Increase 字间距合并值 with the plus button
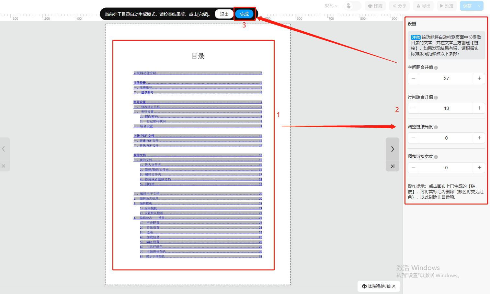The width and height of the screenshot is (490, 294). pos(479,79)
